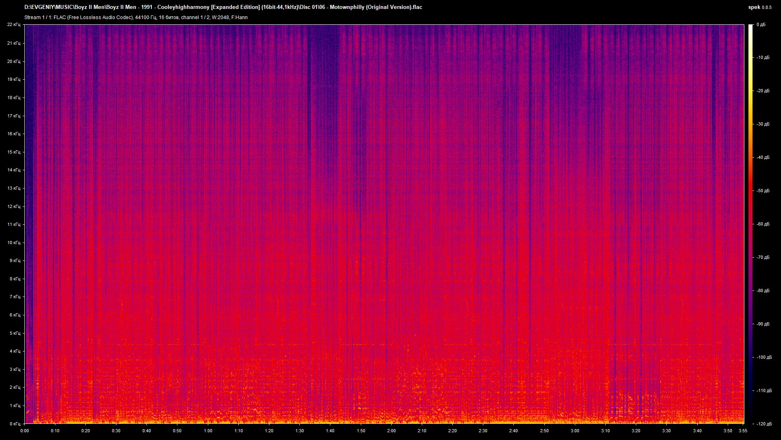Click the F:Hann window function text

[240, 17]
